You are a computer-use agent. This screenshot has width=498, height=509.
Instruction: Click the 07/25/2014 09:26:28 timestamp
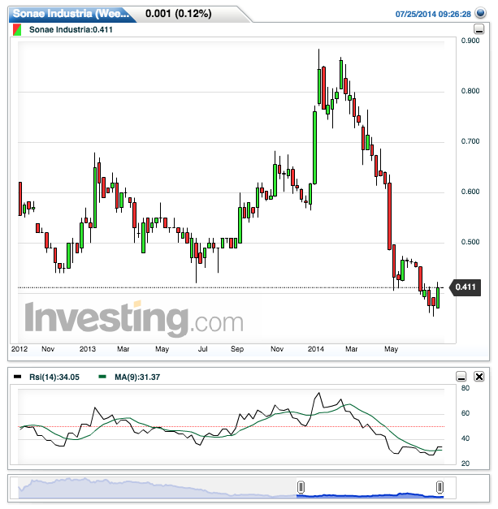coord(433,14)
